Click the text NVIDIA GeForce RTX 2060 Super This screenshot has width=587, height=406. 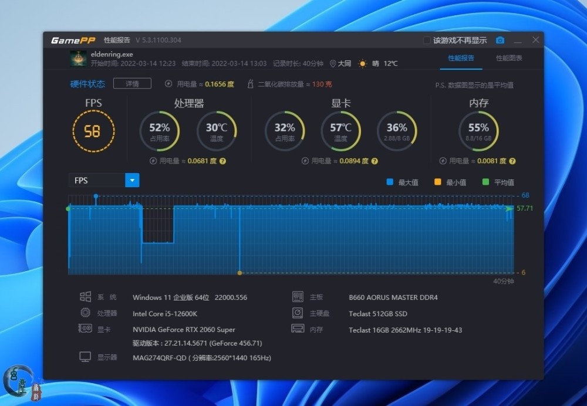[184, 330]
